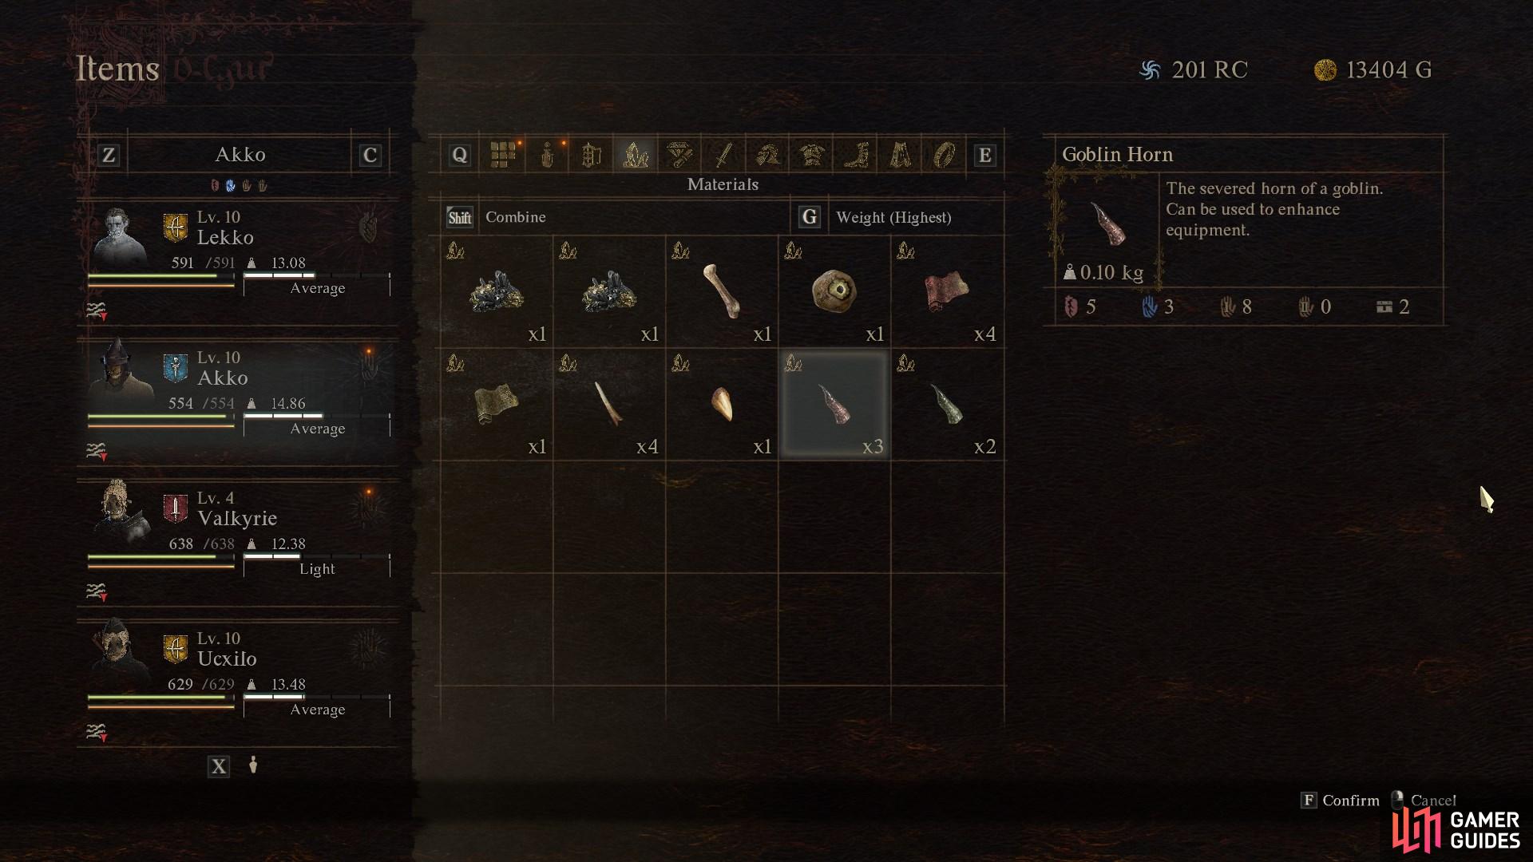Select the Rings category icon

pos(944,155)
